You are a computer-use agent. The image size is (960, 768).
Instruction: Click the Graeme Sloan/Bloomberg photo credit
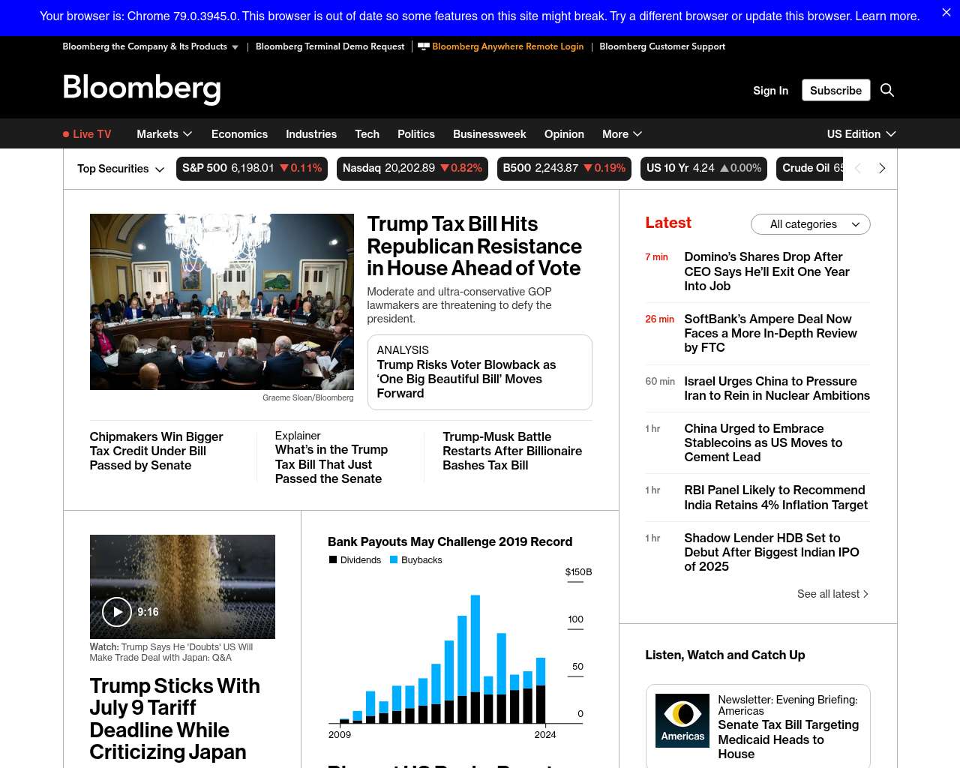click(x=307, y=398)
